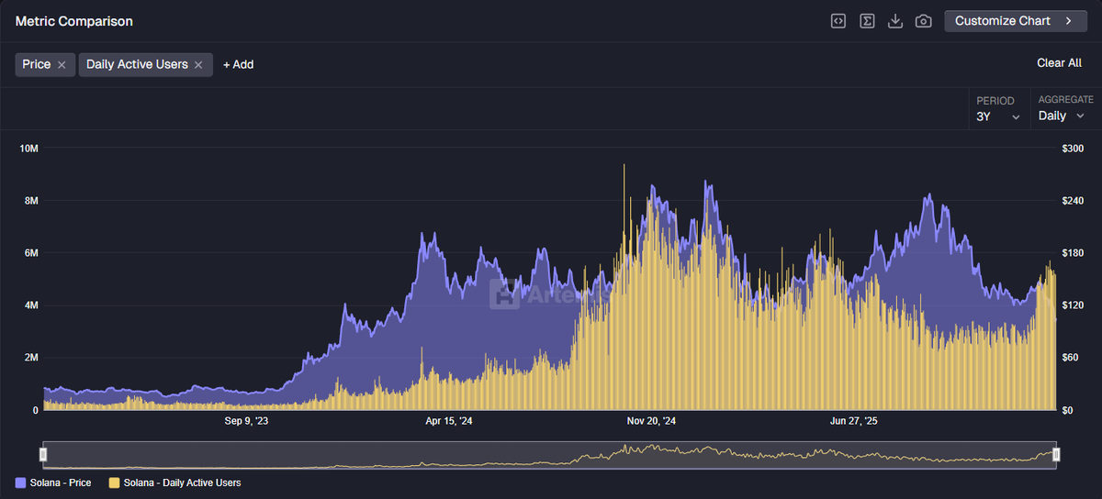This screenshot has height=499, width=1102.
Task: Remove the Price metric chip
Action: click(62, 65)
